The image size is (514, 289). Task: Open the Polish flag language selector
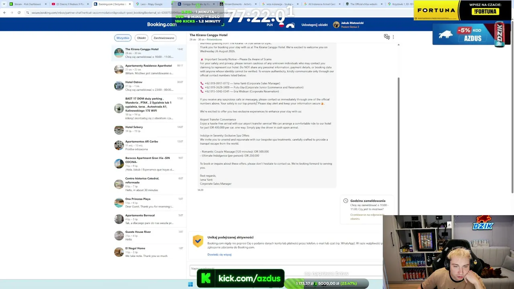tap(281, 24)
